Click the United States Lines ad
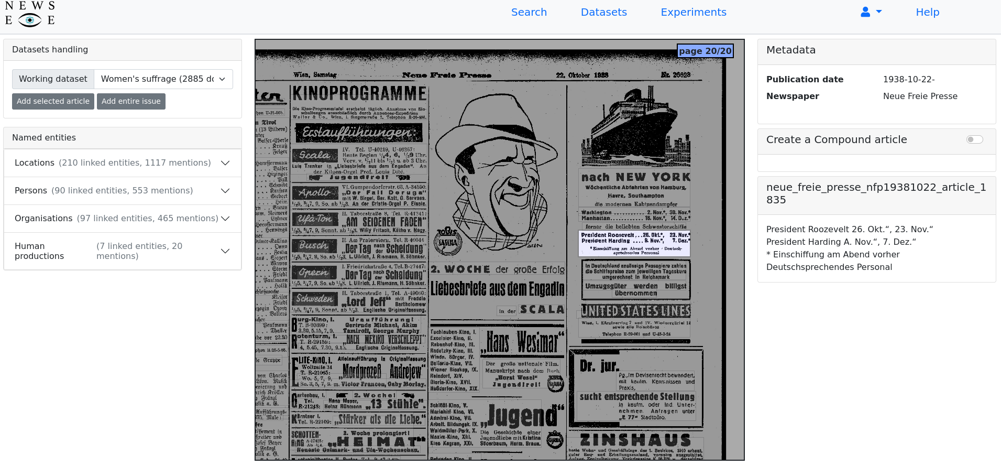The width and height of the screenshot is (1001, 466). click(x=636, y=311)
